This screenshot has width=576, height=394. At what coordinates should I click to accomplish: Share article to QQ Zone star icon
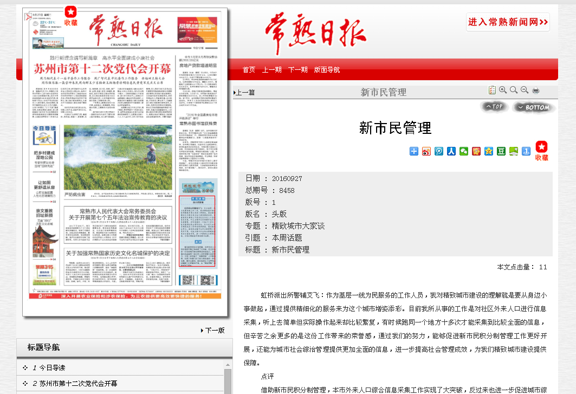(x=489, y=151)
